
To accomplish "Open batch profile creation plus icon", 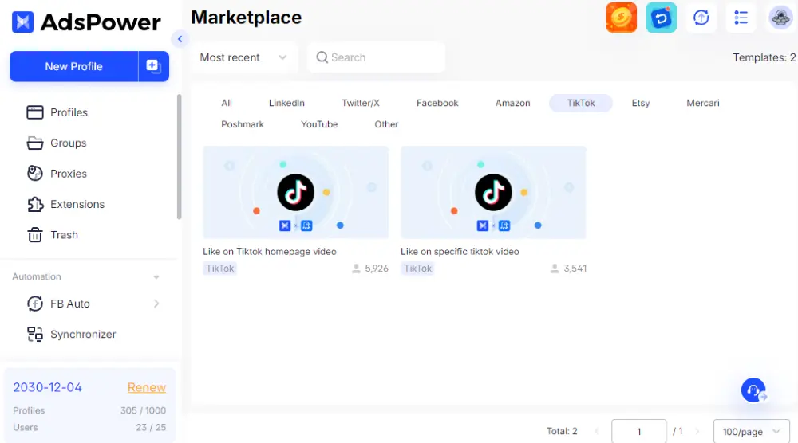I will (x=153, y=66).
